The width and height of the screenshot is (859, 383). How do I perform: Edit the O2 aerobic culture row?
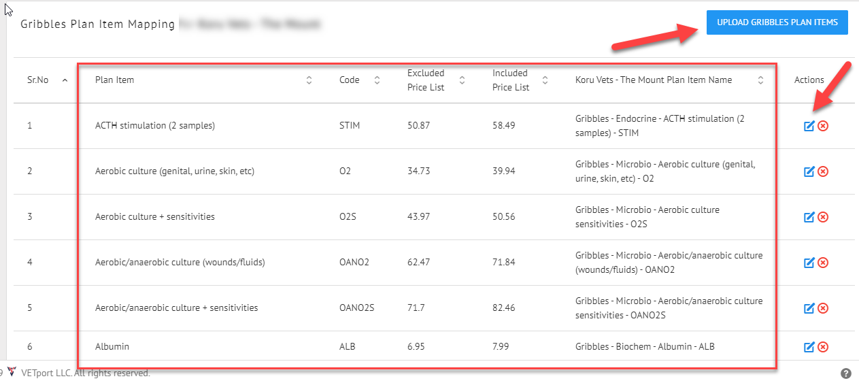click(809, 171)
